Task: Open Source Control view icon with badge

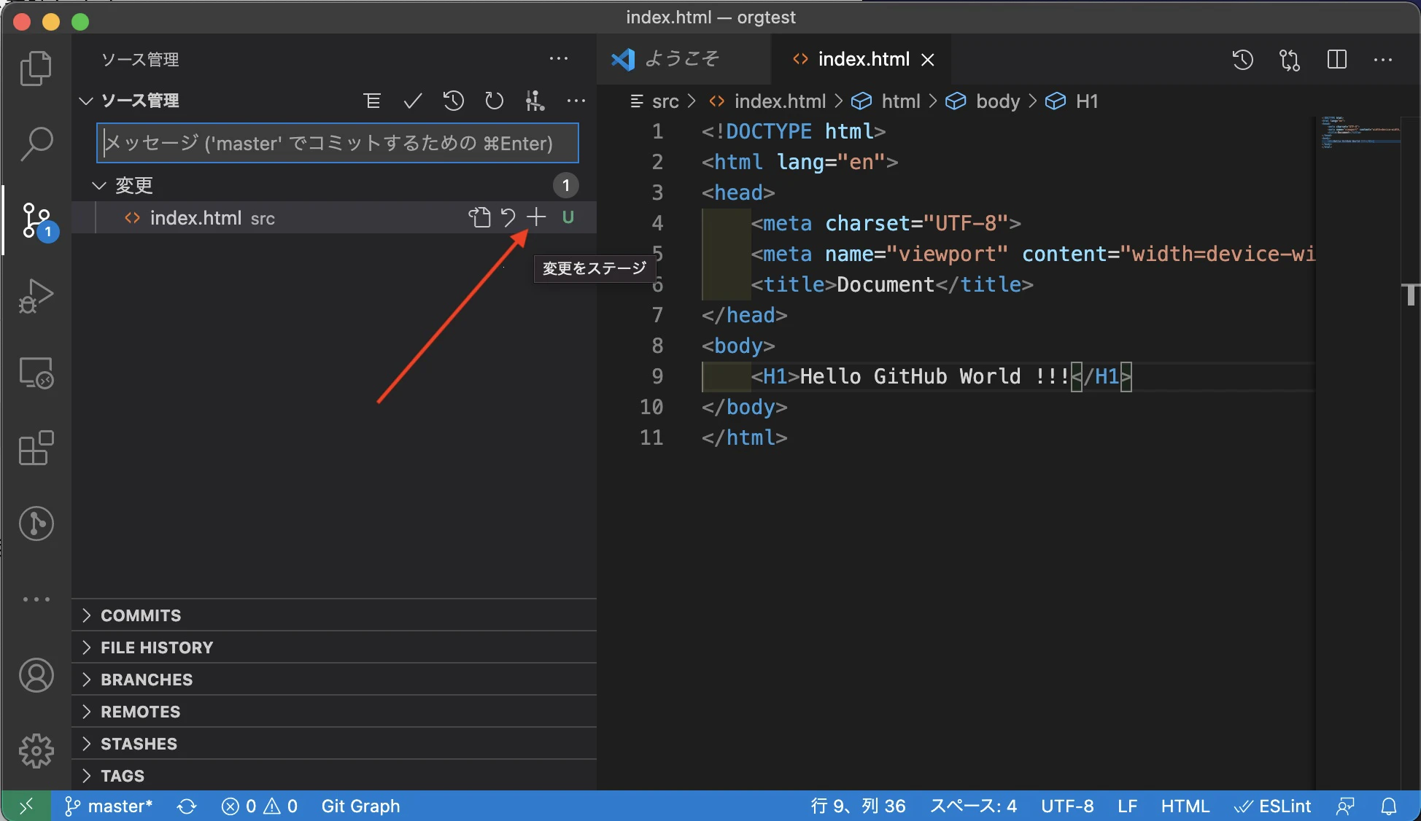Action: (38, 220)
